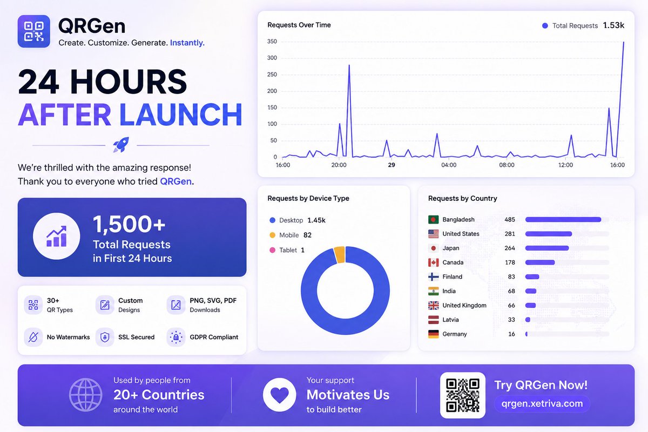The height and width of the screenshot is (432, 648).
Task: Click the Finland count '83'
Action: tap(511, 276)
